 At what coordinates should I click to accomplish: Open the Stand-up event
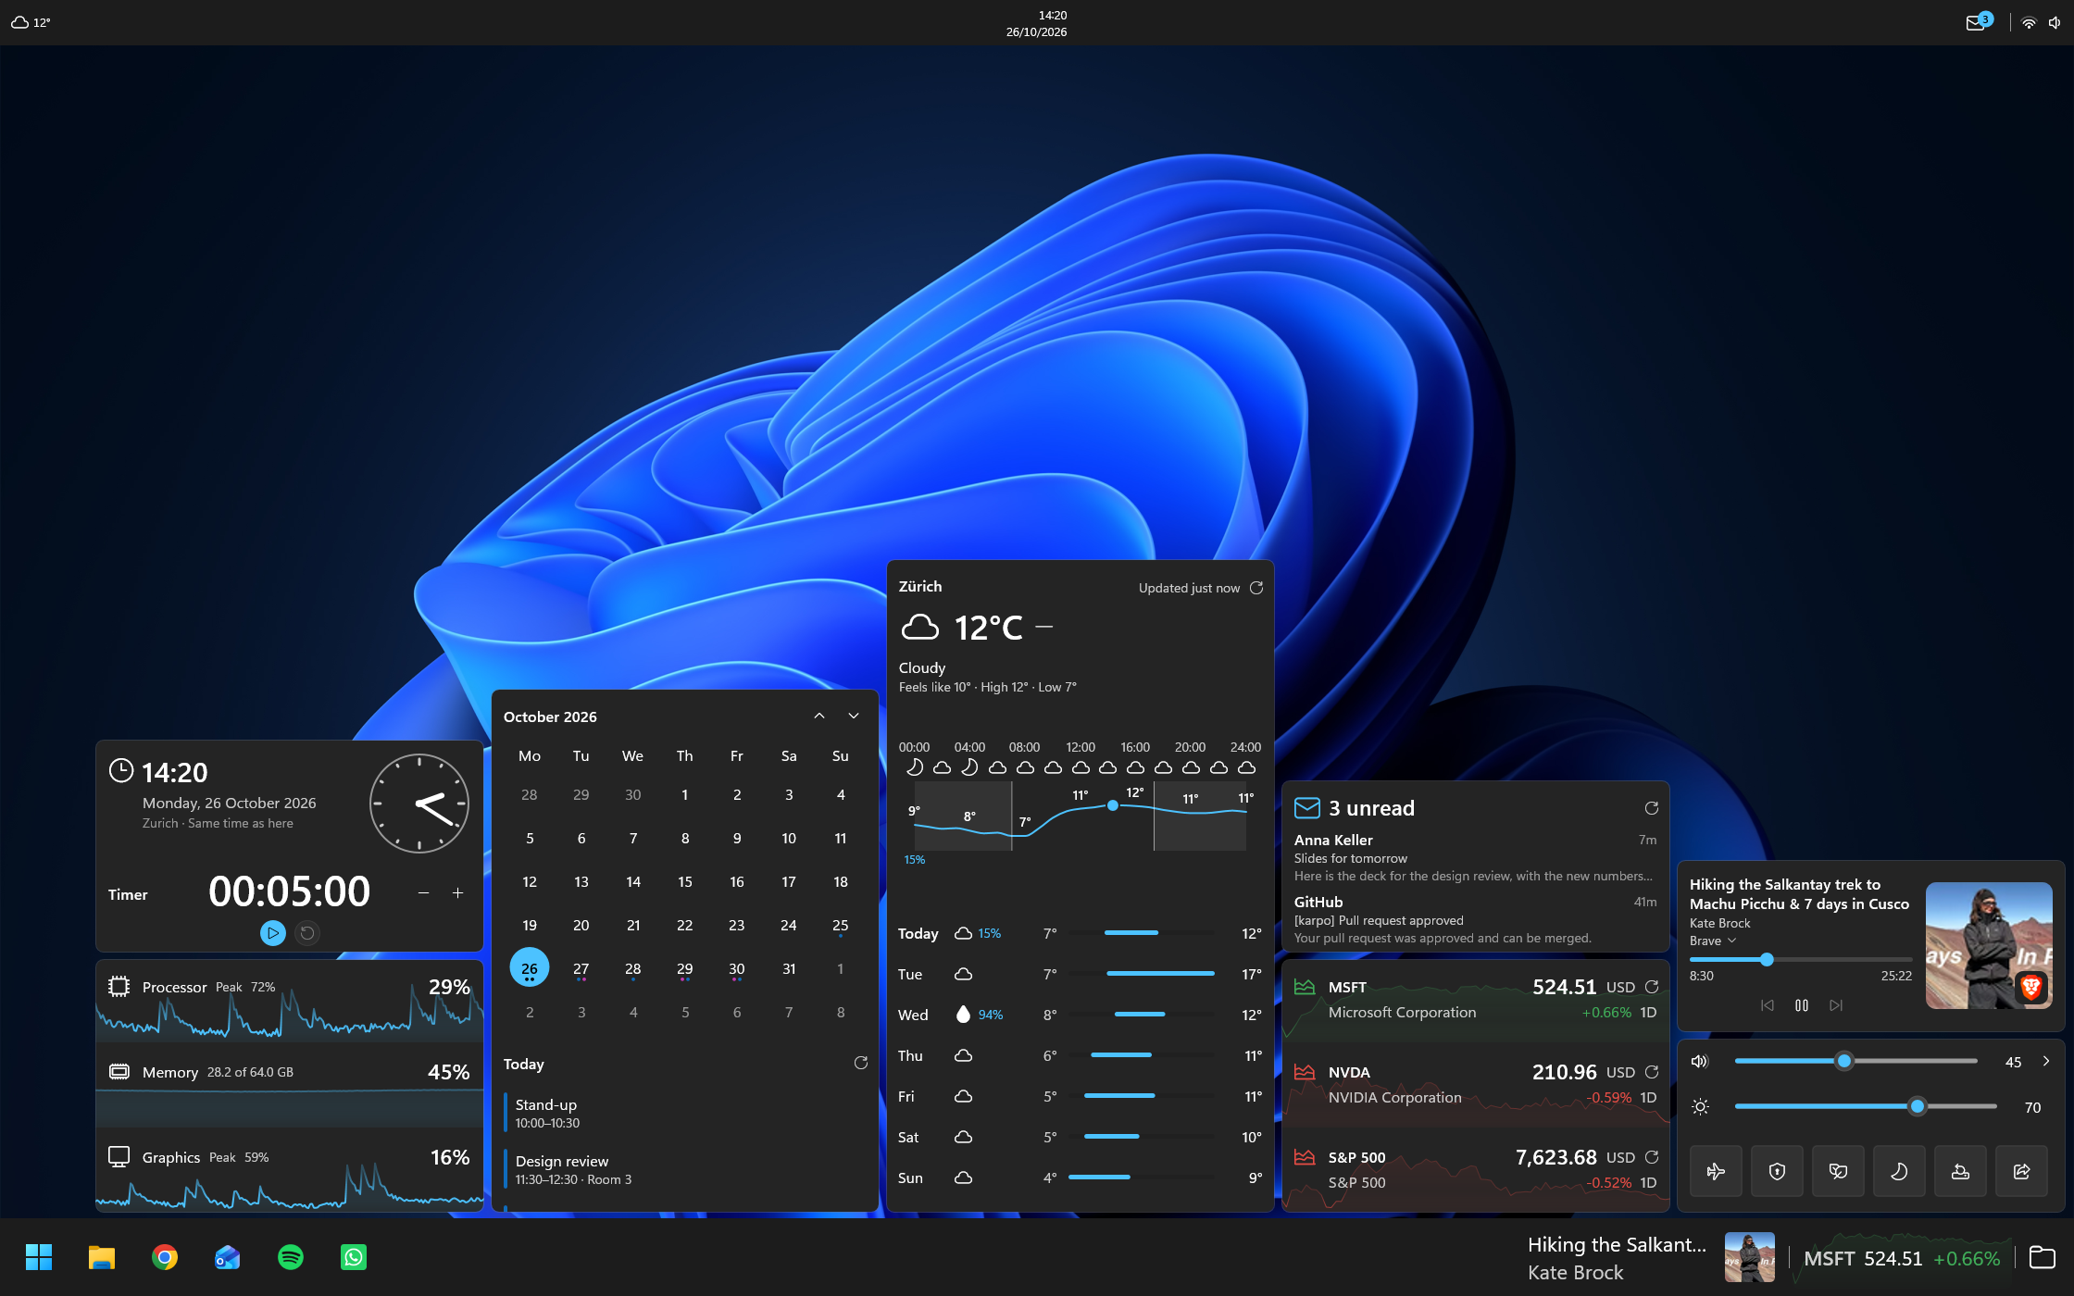click(685, 1114)
